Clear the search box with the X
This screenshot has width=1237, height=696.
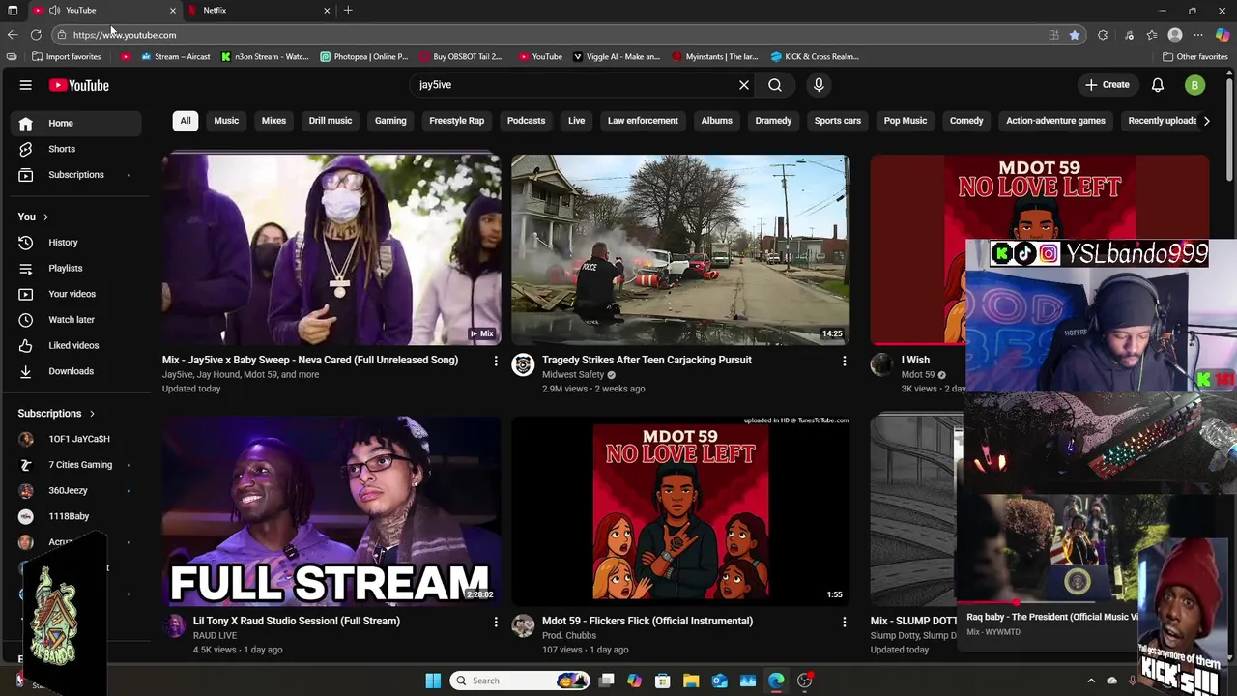[x=744, y=85]
